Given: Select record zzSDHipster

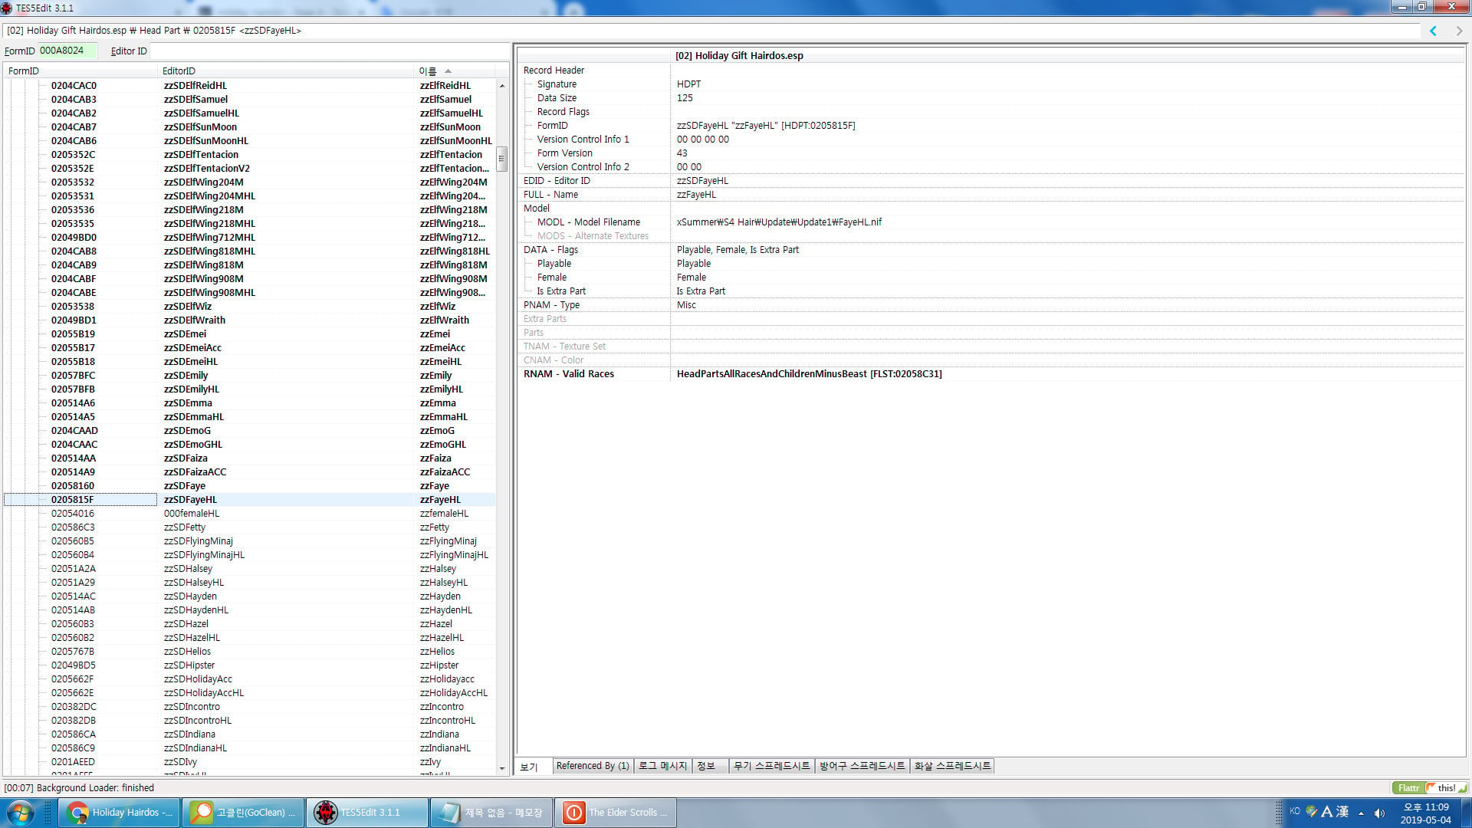Looking at the screenshot, I should pyautogui.click(x=249, y=665).
